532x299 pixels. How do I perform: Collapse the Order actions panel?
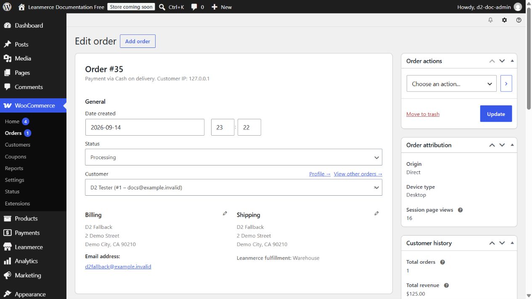512,61
